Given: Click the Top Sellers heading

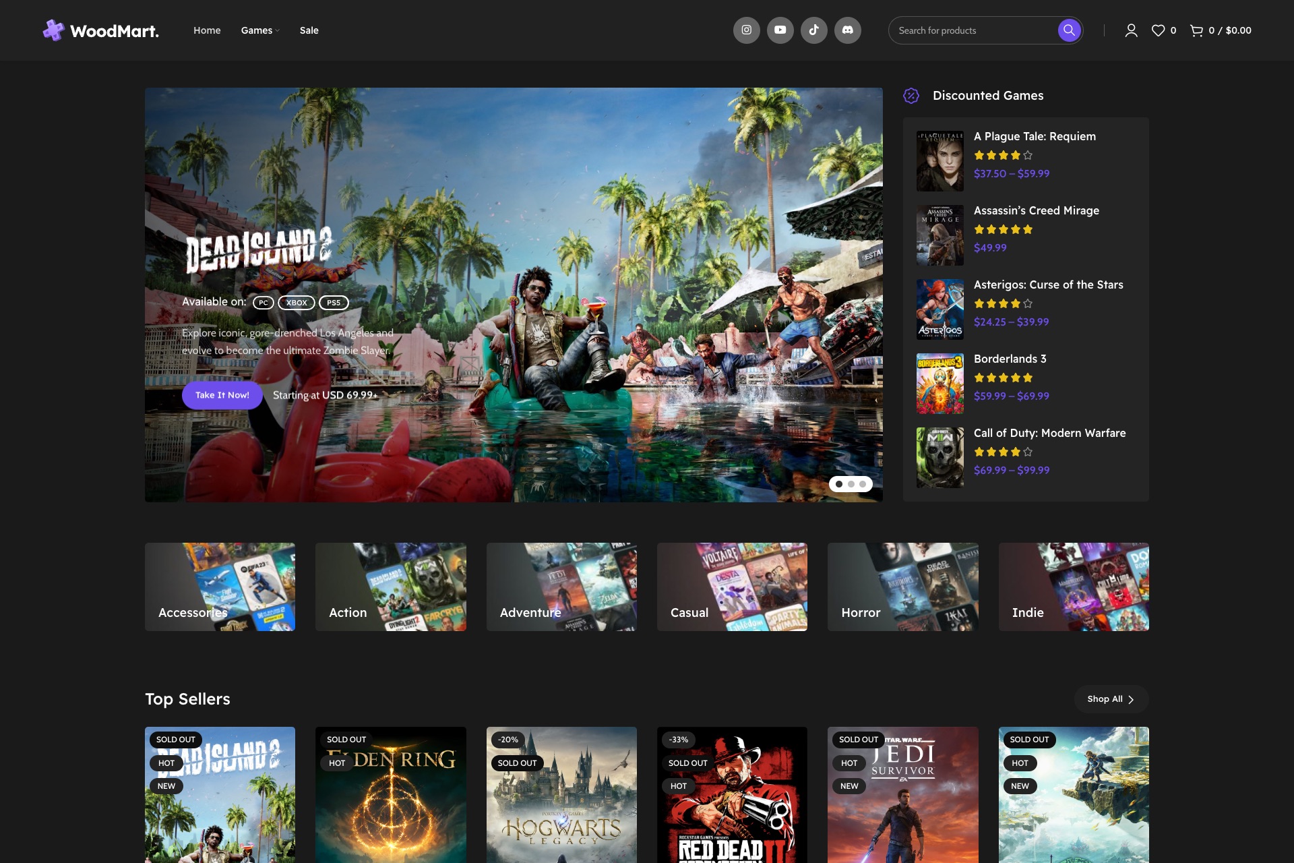Looking at the screenshot, I should click(x=187, y=699).
